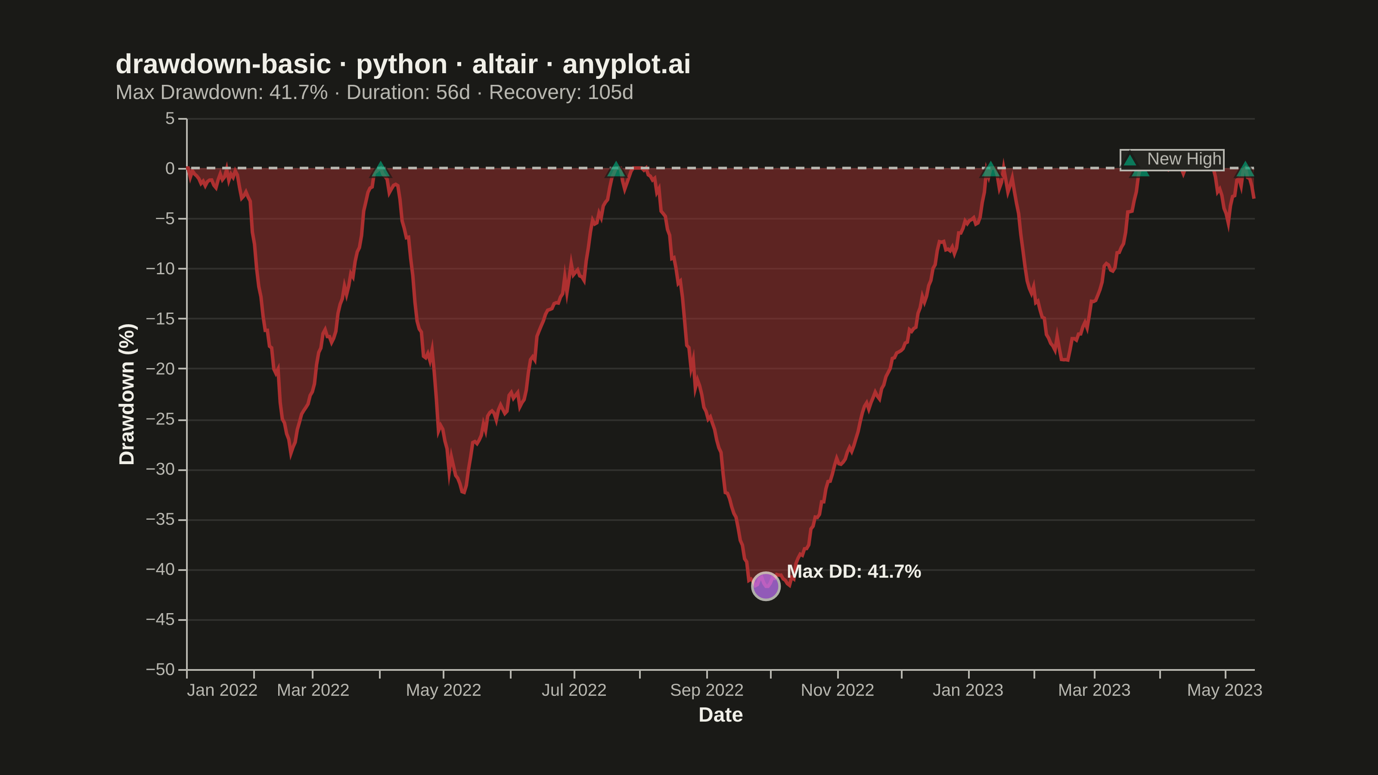Click the New High triangle near Jan 2023
The image size is (1378, 775).
tap(990, 169)
